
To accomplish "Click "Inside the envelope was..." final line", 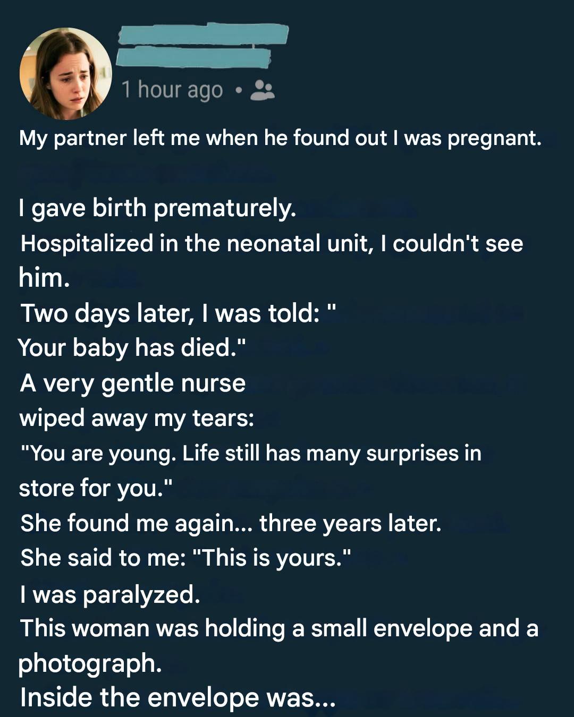I will [178, 698].
